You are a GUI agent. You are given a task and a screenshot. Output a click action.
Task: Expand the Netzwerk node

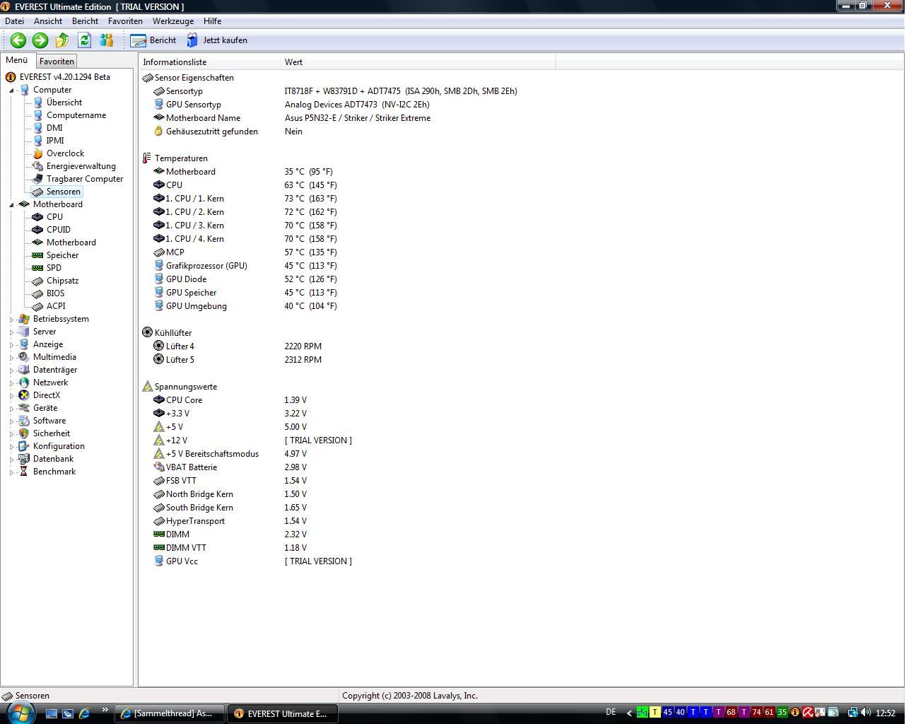(x=11, y=383)
